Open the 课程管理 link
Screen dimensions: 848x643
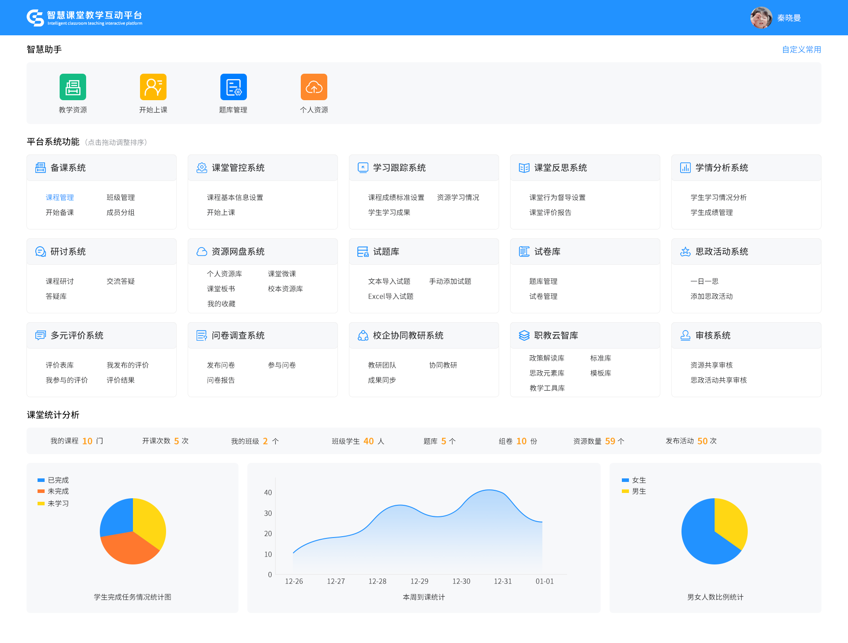tap(60, 197)
